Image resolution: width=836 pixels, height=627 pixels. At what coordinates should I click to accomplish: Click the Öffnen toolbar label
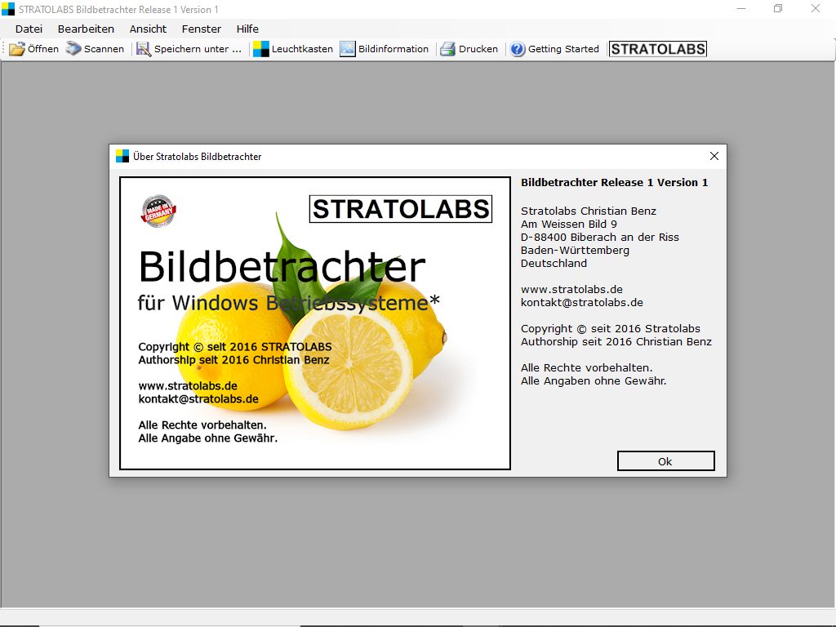click(43, 49)
